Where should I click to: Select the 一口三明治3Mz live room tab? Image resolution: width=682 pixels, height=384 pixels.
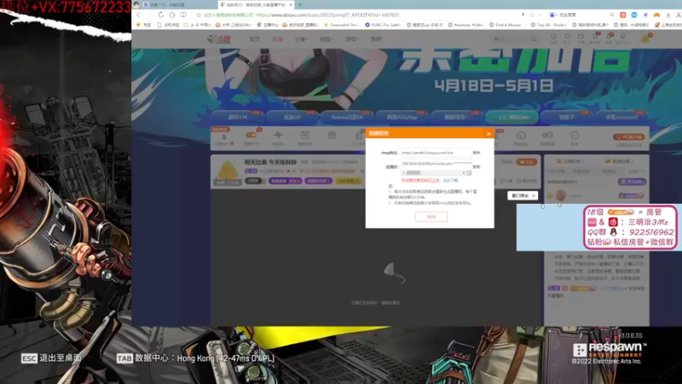[512, 117]
